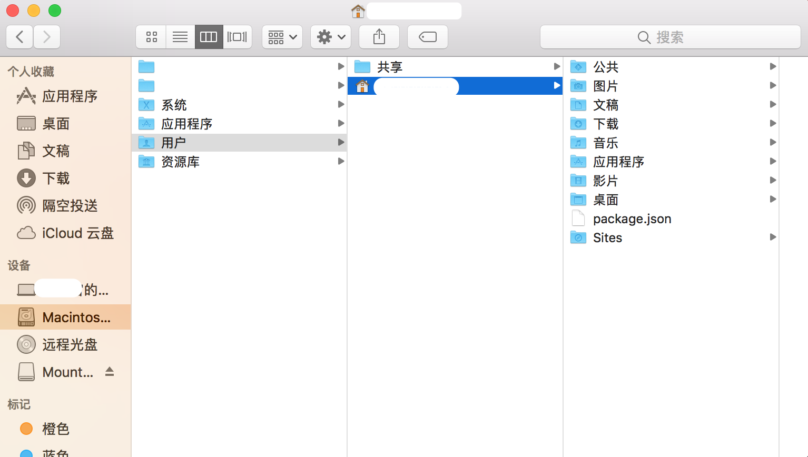Select 应用程序 folder in first column
Image resolution: width=808 pixels, height=457 pixels.
(x=239, y=124)
